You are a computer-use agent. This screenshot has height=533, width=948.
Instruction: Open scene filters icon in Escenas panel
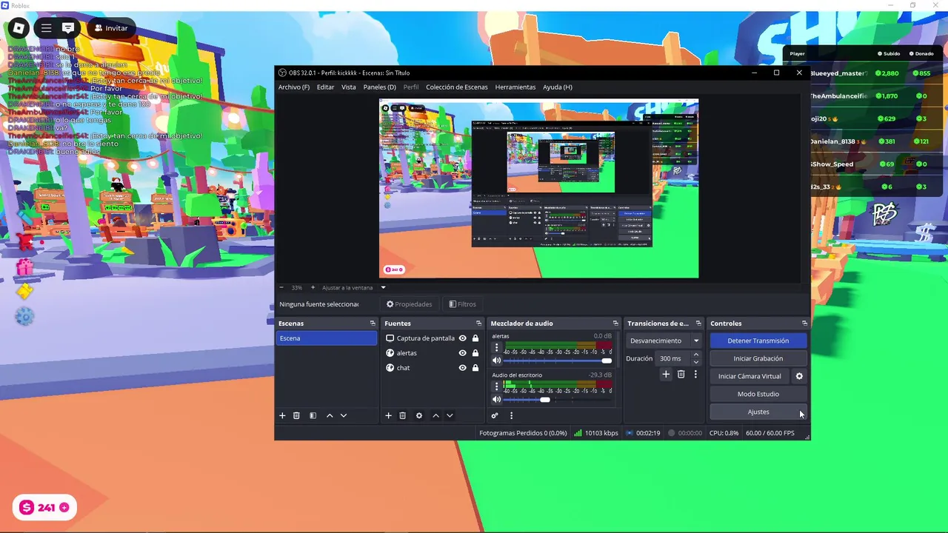(313, 416)
